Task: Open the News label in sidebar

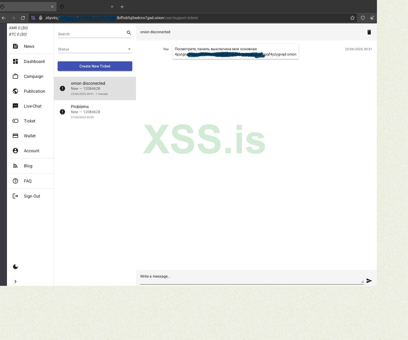Action: tap(29, 46)
